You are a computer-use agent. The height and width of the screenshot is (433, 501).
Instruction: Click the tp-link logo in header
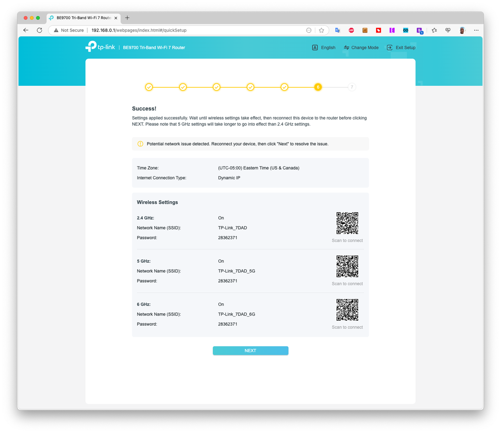(100, 47)
